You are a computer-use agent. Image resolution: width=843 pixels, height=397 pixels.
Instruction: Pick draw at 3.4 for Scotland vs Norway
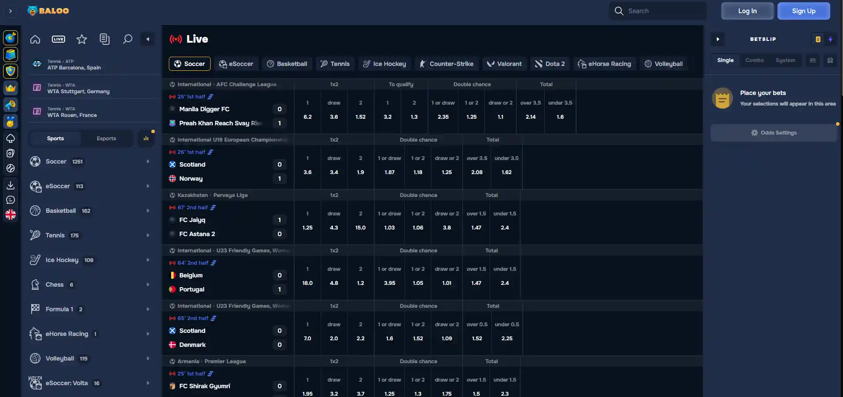(x=334, y=165)
